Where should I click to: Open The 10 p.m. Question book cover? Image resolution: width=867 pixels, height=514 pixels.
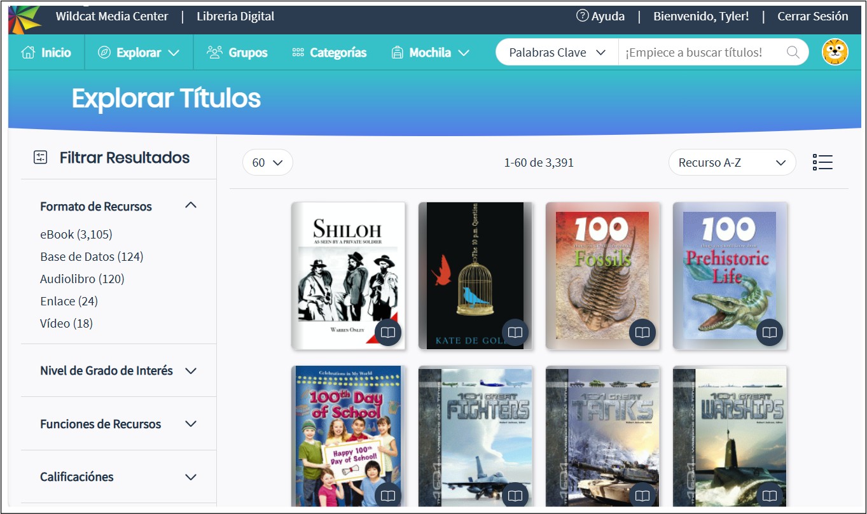475,275
